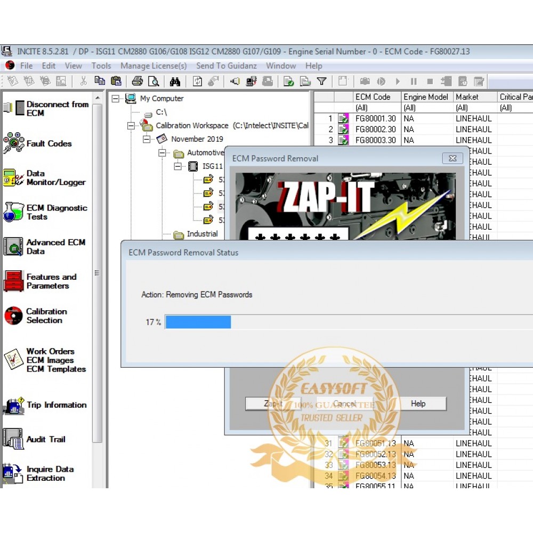The height and width of the screenshot is (533, 533).
Task: Open the Help menu in menu bar
Action: coord(313,66)
